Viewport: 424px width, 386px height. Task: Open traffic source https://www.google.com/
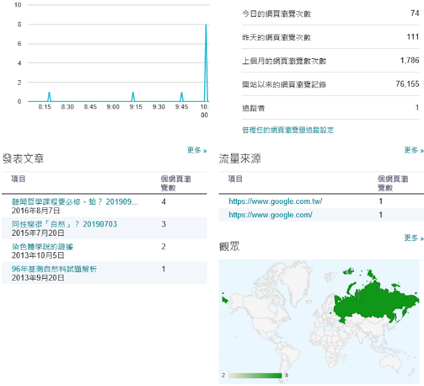[x=270, y=215]
